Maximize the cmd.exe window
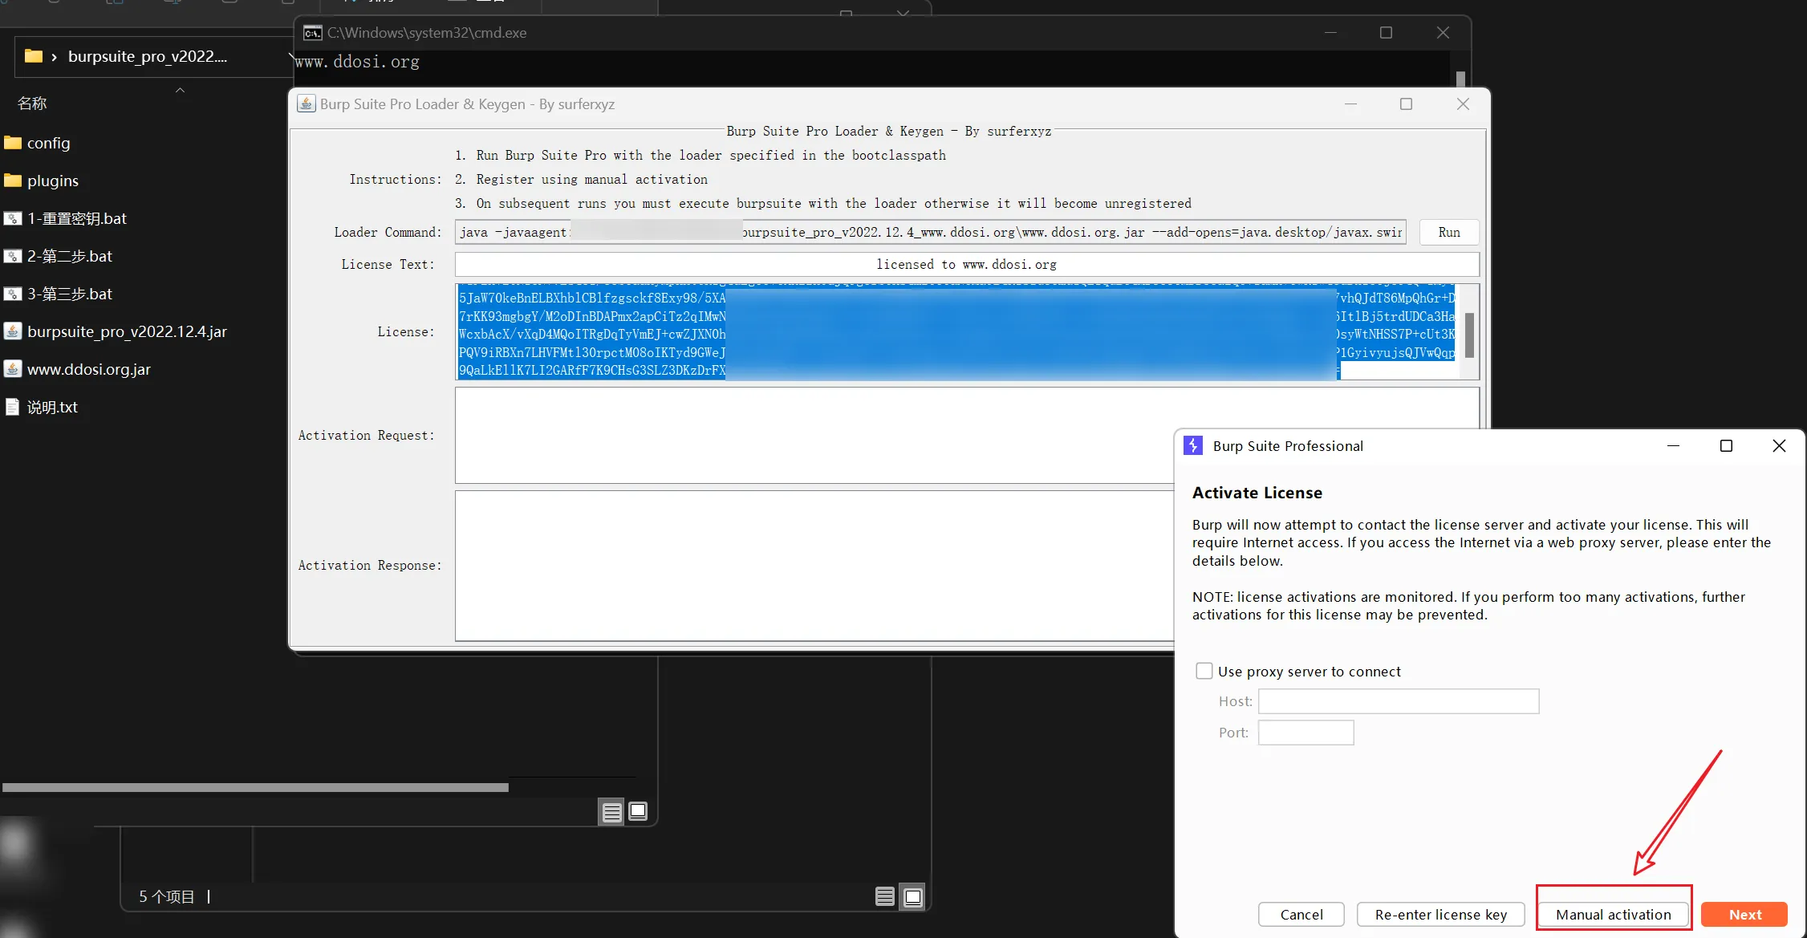 point(1386,33)
